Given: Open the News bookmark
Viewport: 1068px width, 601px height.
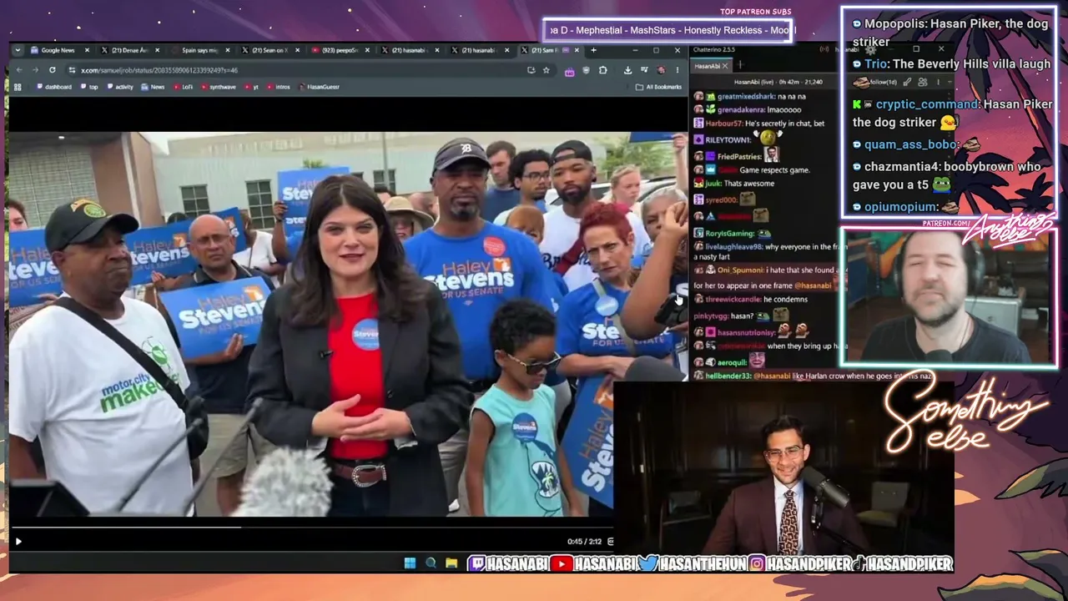Looking at the screenshot, I should [154, 87].
